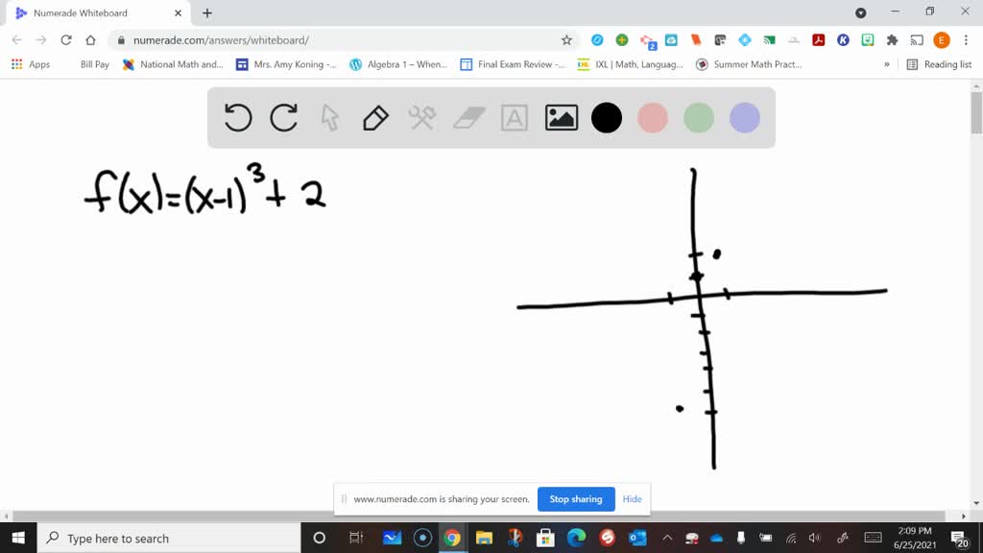This screenshot has height=553, width=983.
Task: Redo the whiteboard stroke
Action: pyautogui.click(x=283, y=117)
